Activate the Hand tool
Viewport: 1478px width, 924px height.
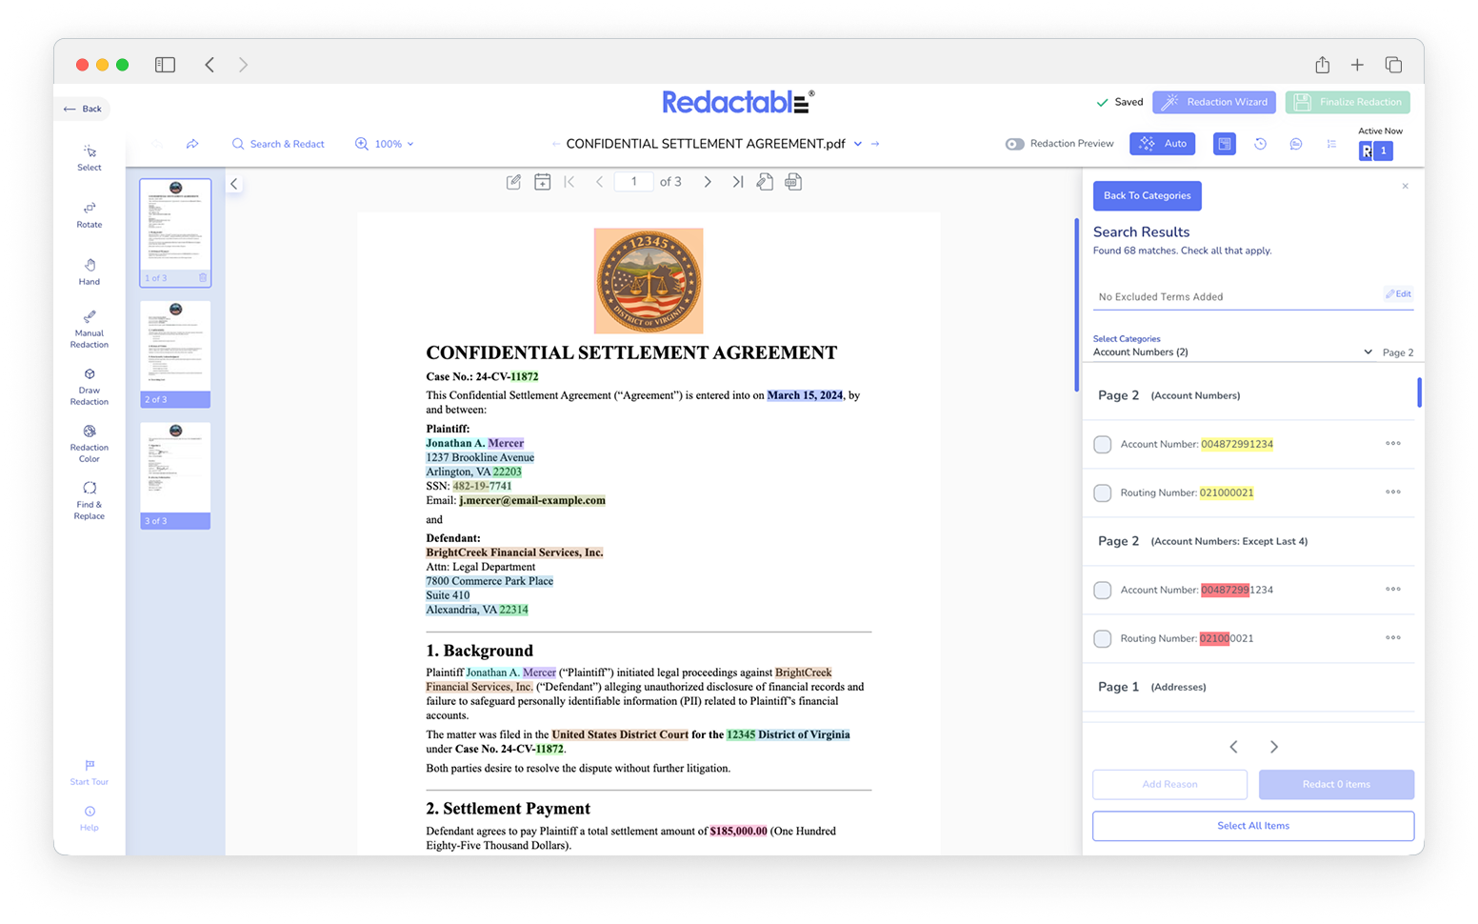90,272
